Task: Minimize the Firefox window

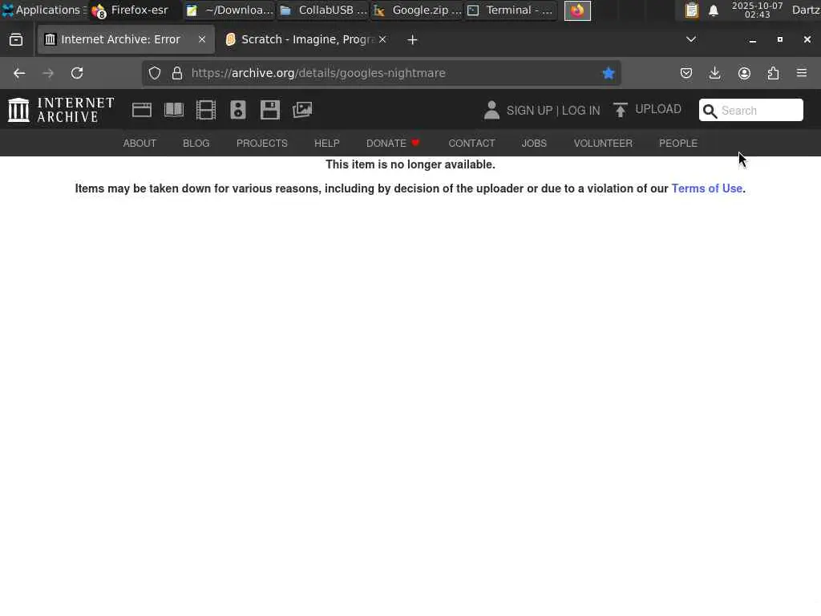Action: click(752, 40)
